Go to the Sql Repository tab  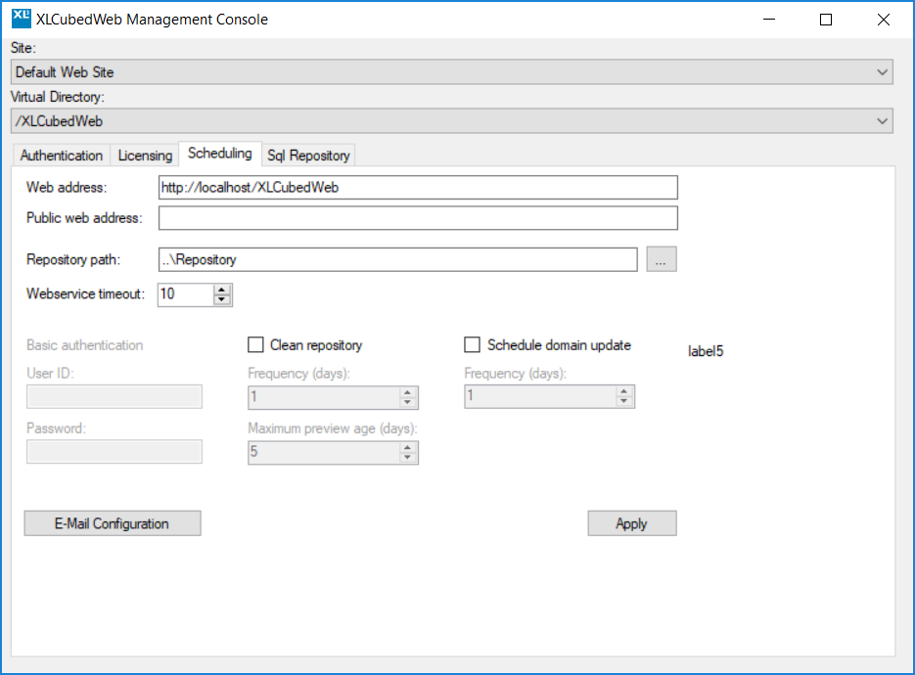(308, 156)
